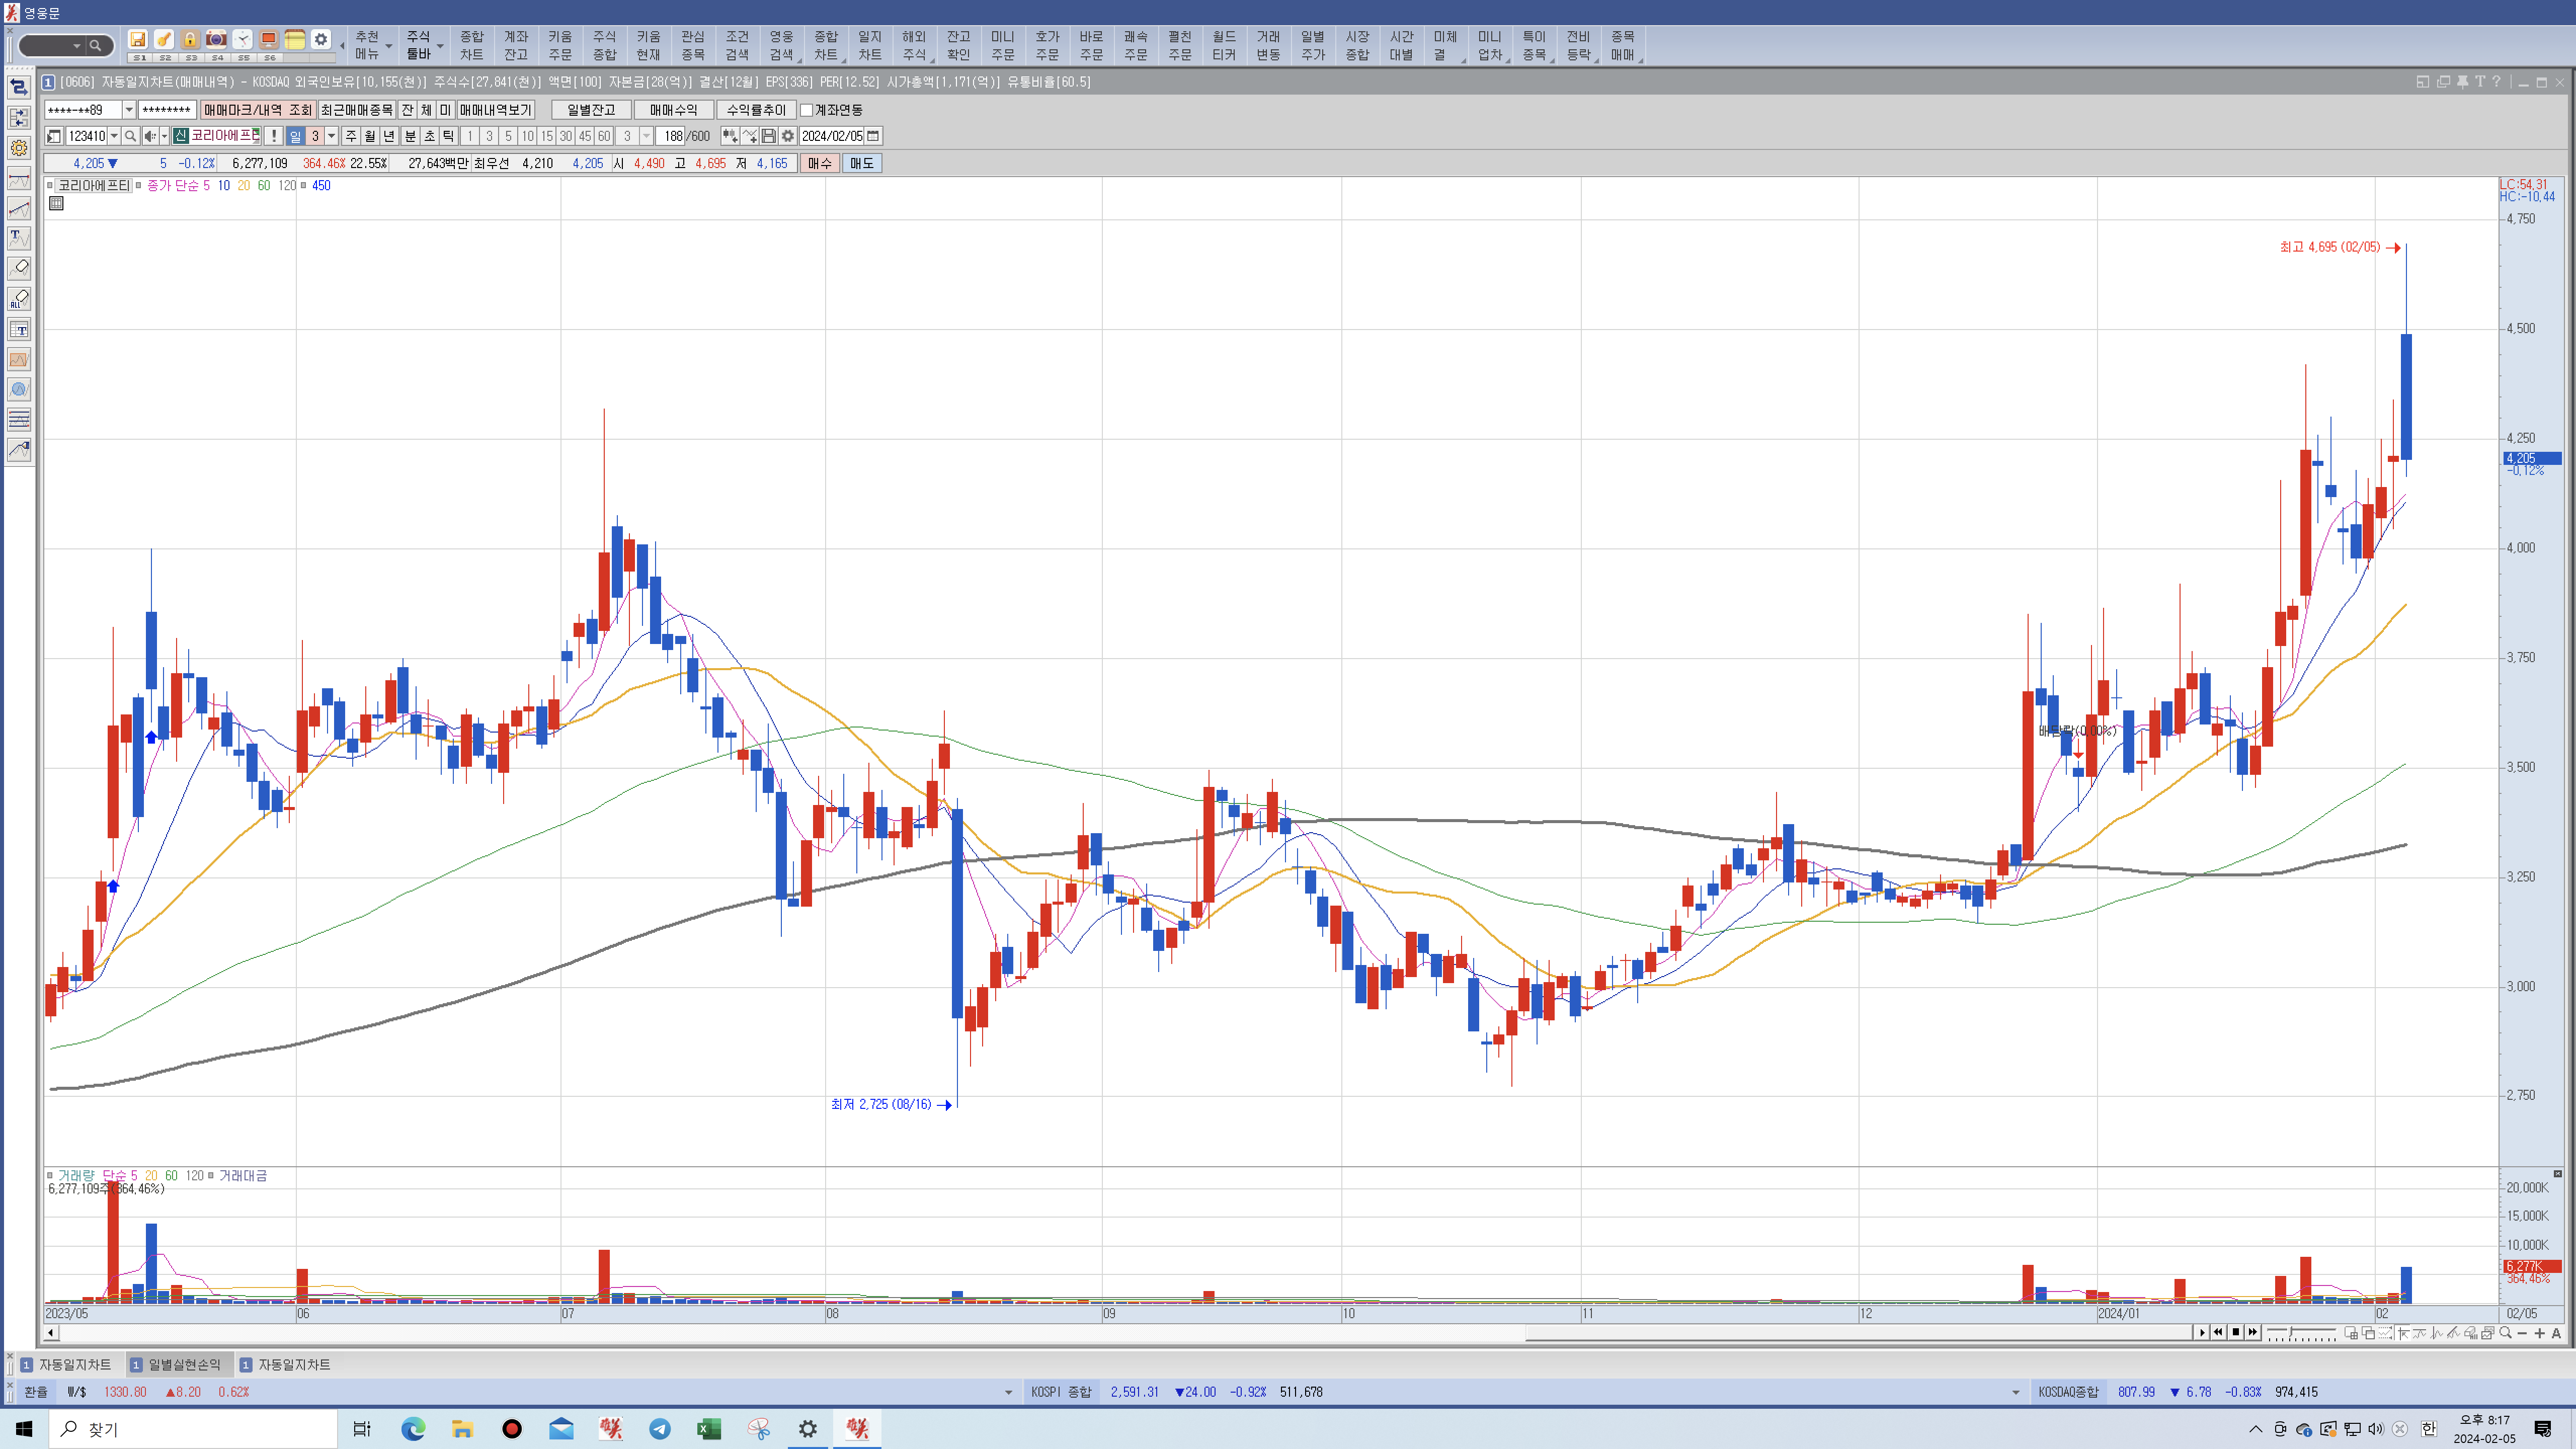Expand the stock code 123410 dropdown
This screenshot has width=2576, height=1449.
114,136
